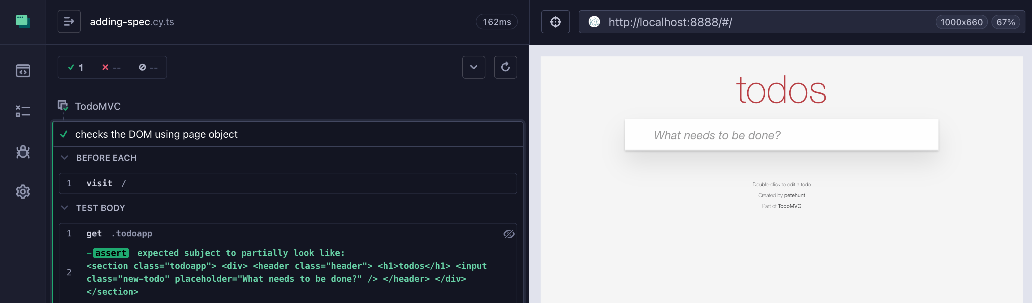
Task: Collapse the 'checks the DOM using page object' test
Action: click(x=288, y=134)
